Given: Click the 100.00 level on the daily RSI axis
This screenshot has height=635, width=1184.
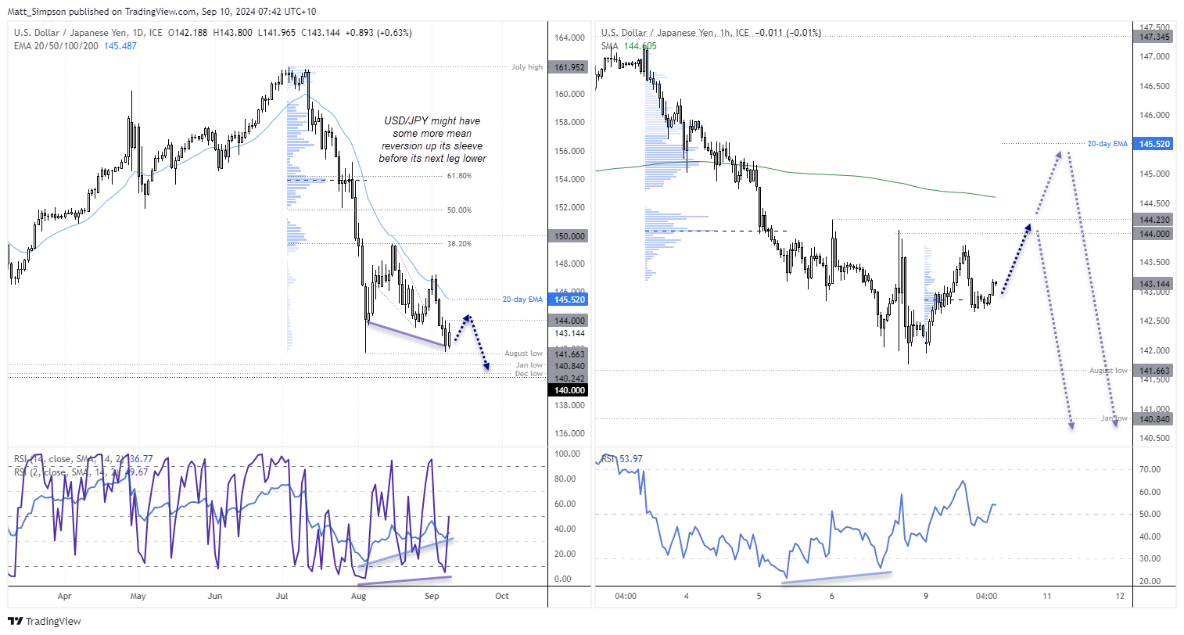Looking at the screenshot, I should (x=568, y=454).
